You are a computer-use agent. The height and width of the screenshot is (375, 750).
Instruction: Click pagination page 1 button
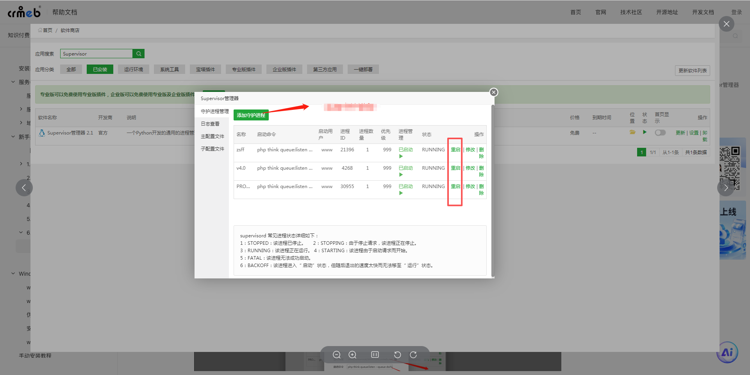pyautogui.click(x=641, y=152)
